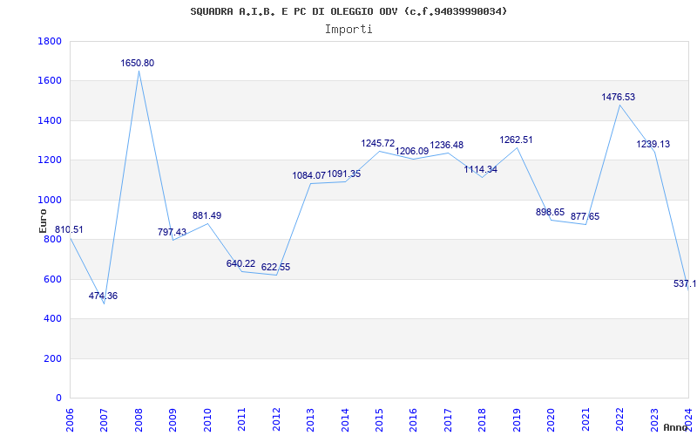Viewport: 697px width, 436px height.
Task: Click the 2016 year label
Action: (x=413, y=419)
